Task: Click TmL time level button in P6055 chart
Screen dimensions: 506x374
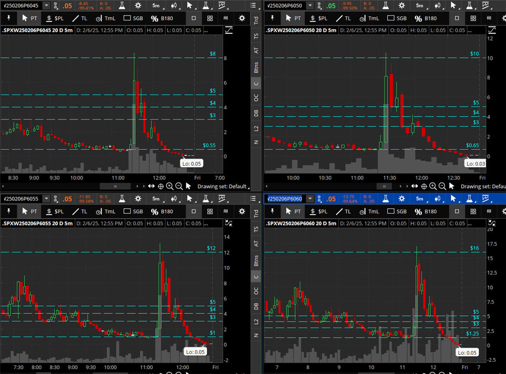Action: point(105,211)
